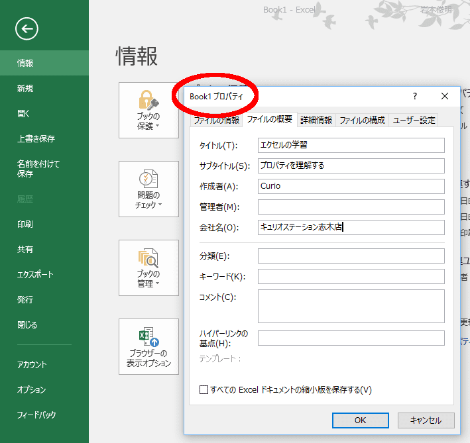Go back using the circled arrow icon

(x=27, y=28)
